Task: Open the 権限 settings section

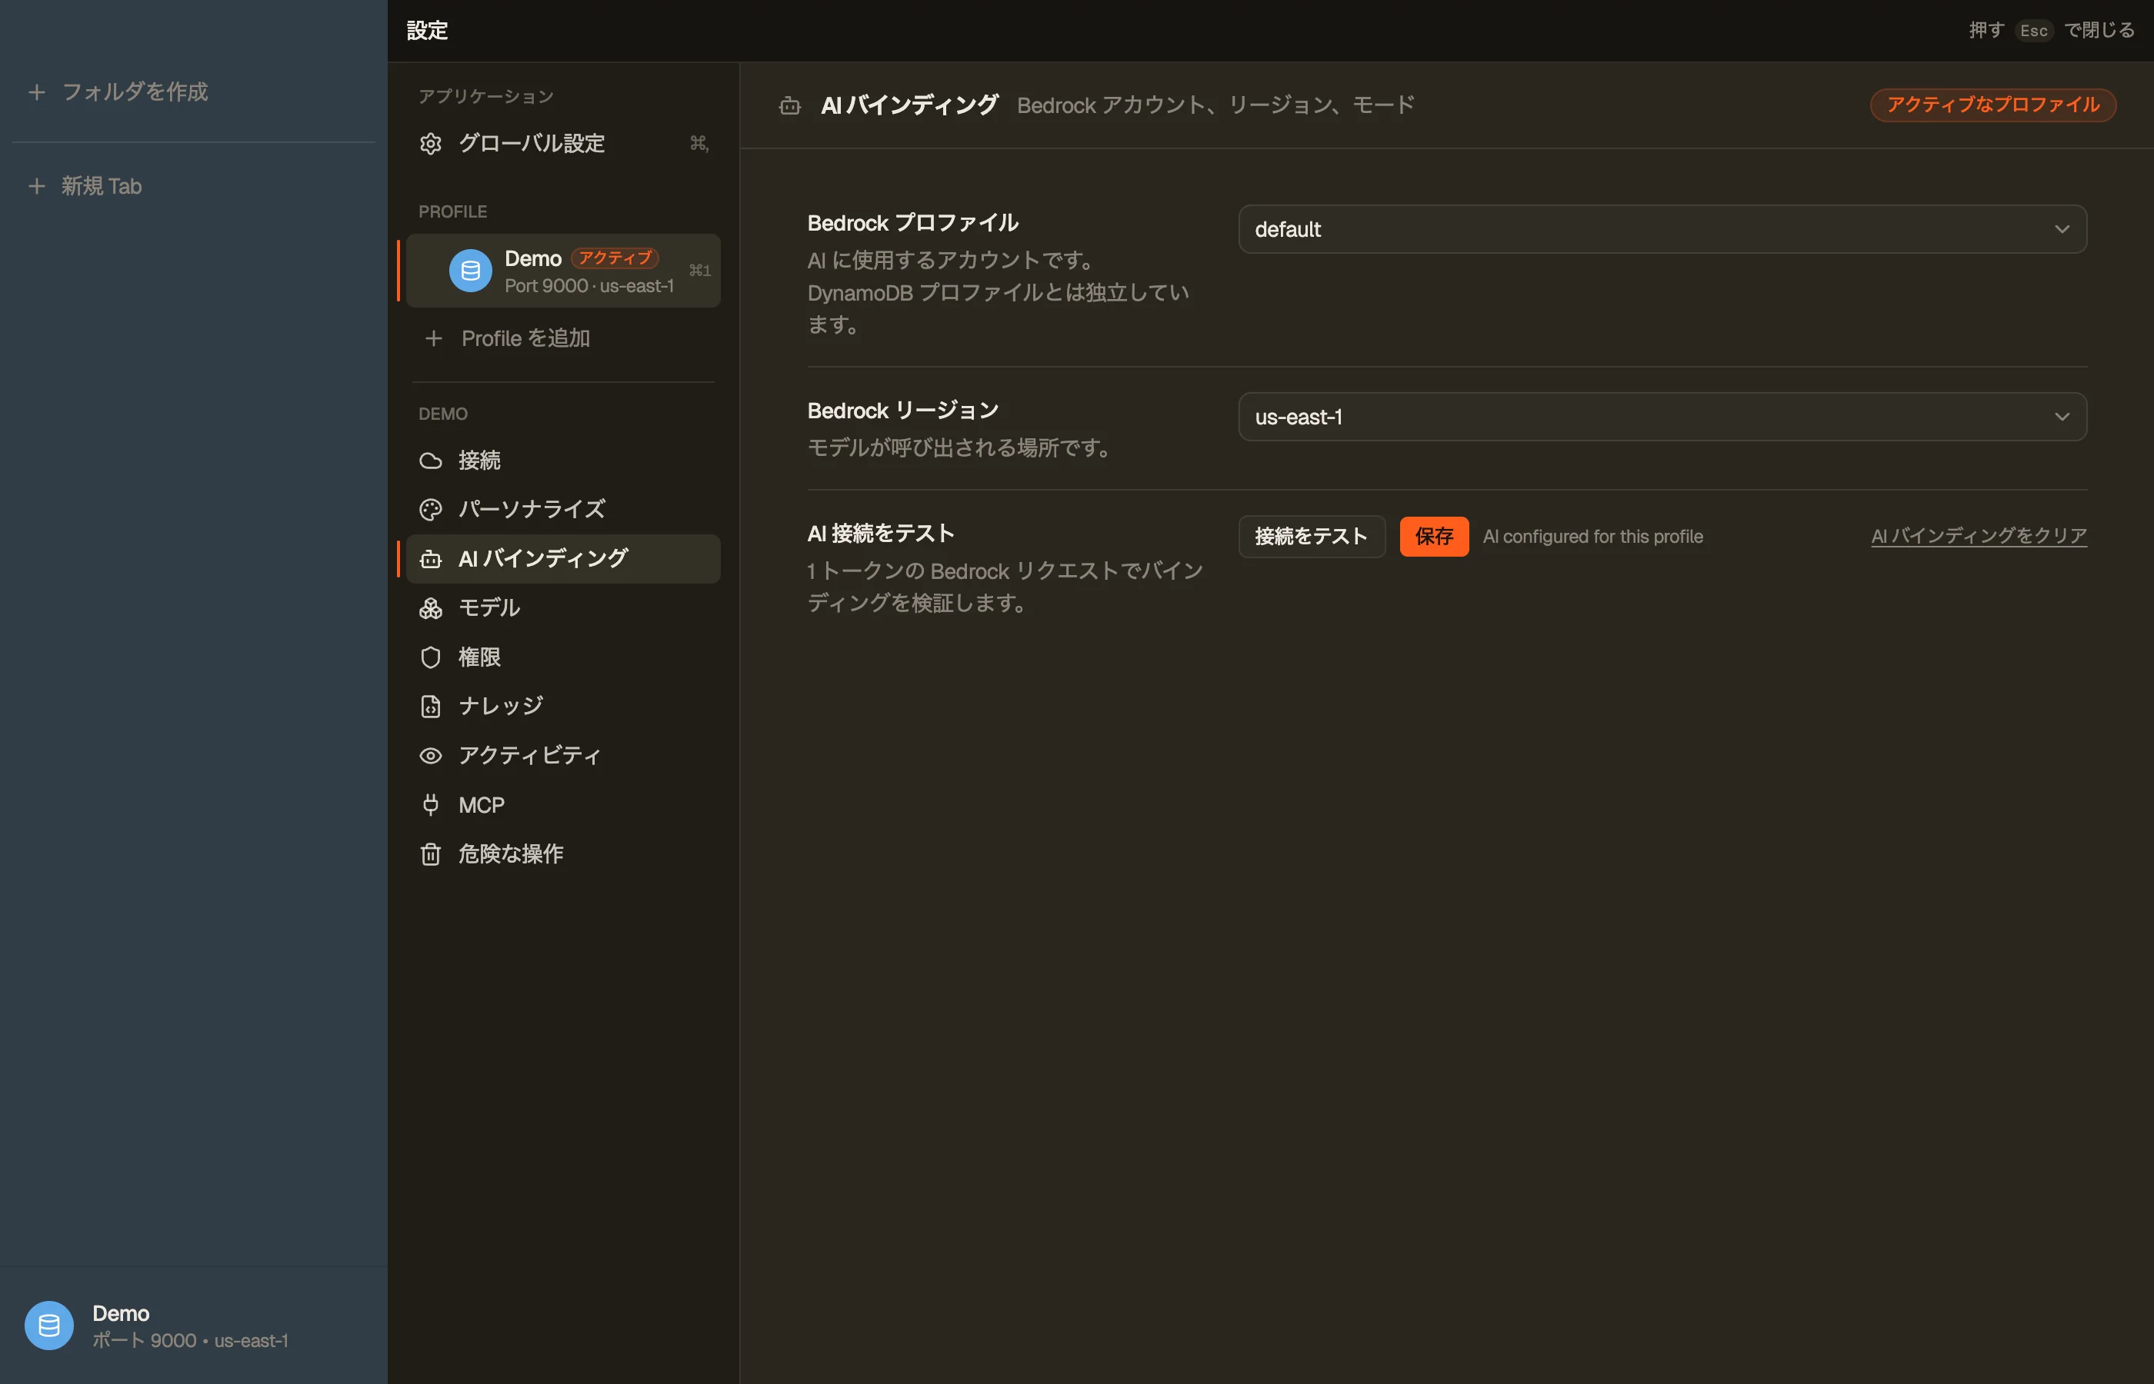Action: tap(564, 658)
